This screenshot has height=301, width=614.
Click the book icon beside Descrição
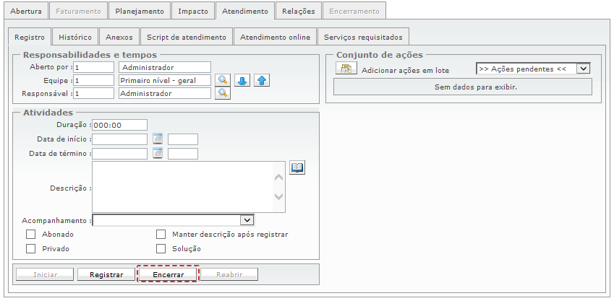297,167
